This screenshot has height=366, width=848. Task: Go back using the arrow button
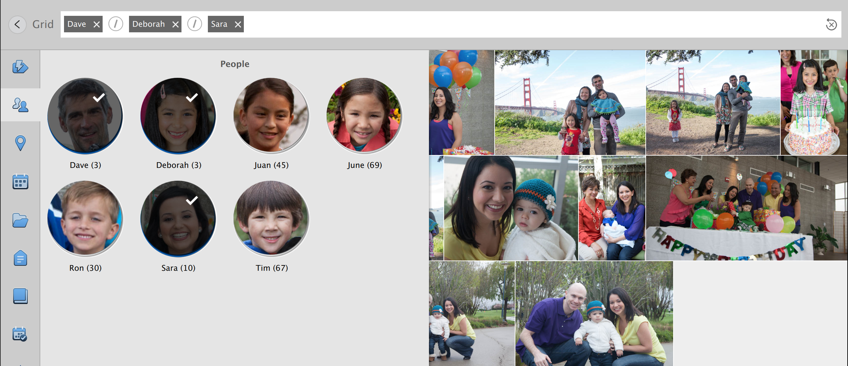coord(17,24)
